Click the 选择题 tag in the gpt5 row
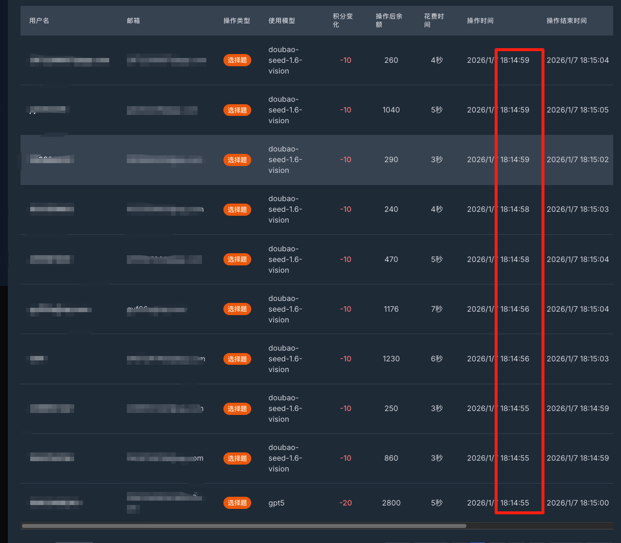The image size is (621, 543). pyautogui.click(x=237, y=503)
